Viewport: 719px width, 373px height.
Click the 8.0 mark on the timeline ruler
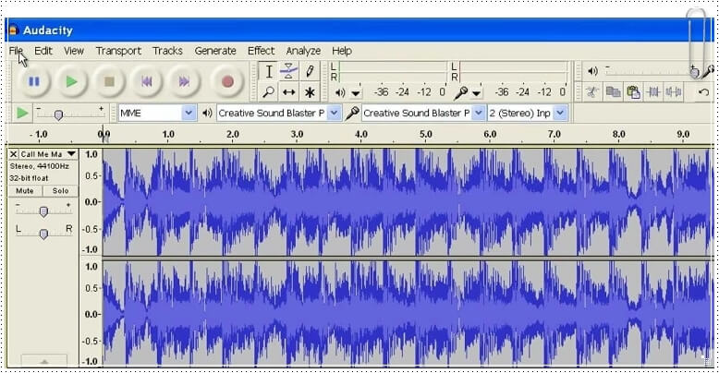(x=619, y=134)
